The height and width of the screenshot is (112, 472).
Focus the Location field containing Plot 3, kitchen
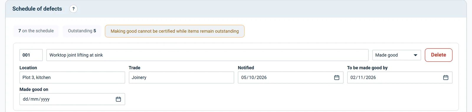(72, 78)
